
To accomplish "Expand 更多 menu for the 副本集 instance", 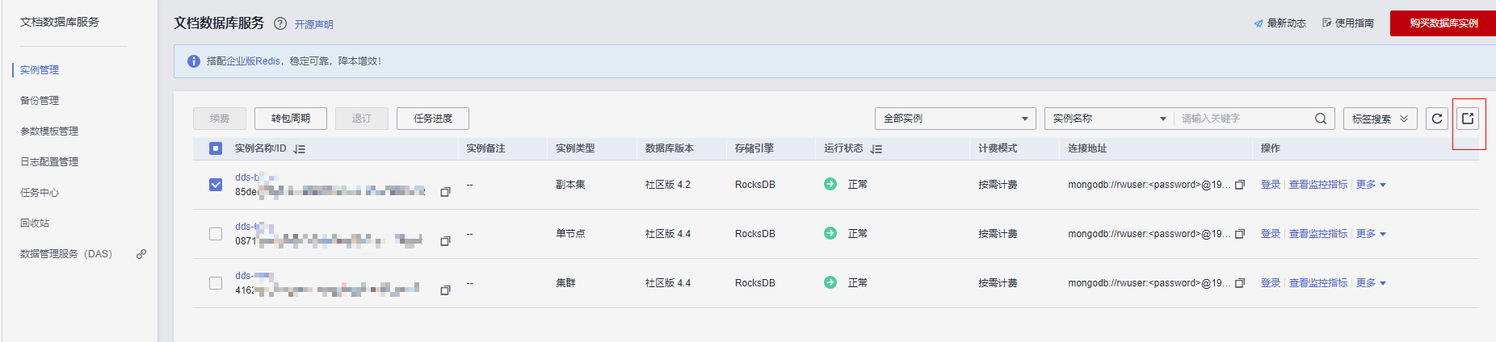I will tap(1371, 185).
